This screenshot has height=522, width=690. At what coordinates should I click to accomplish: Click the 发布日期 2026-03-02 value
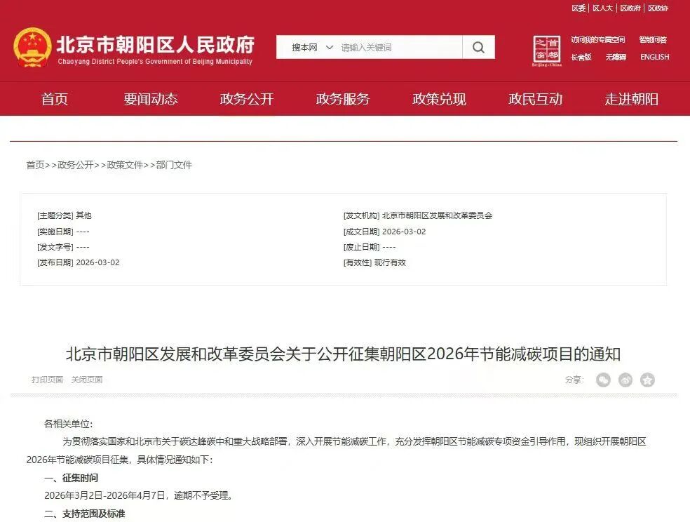tap(97, 262)
